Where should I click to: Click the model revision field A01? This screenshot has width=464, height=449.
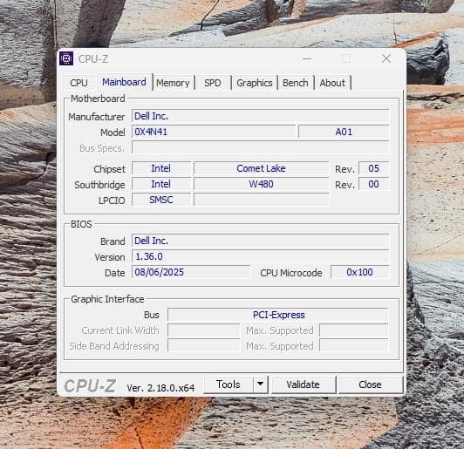coord(344,132)
